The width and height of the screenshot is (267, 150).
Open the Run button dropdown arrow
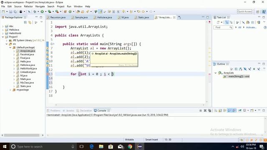point(45,12)
